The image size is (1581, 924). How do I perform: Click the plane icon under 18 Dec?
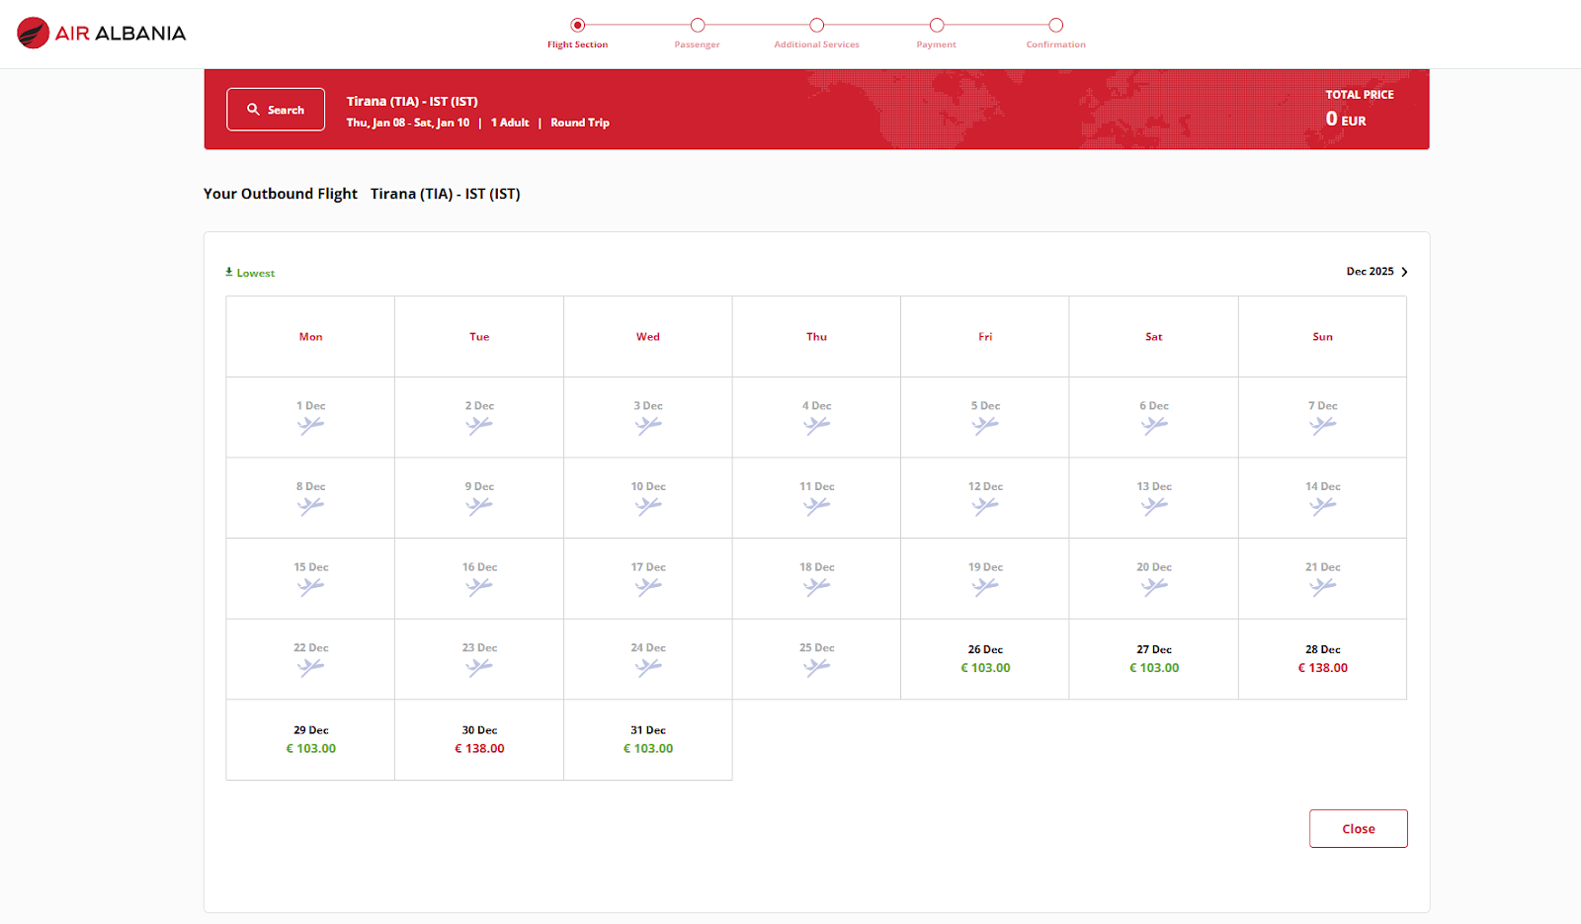point(816,587)
